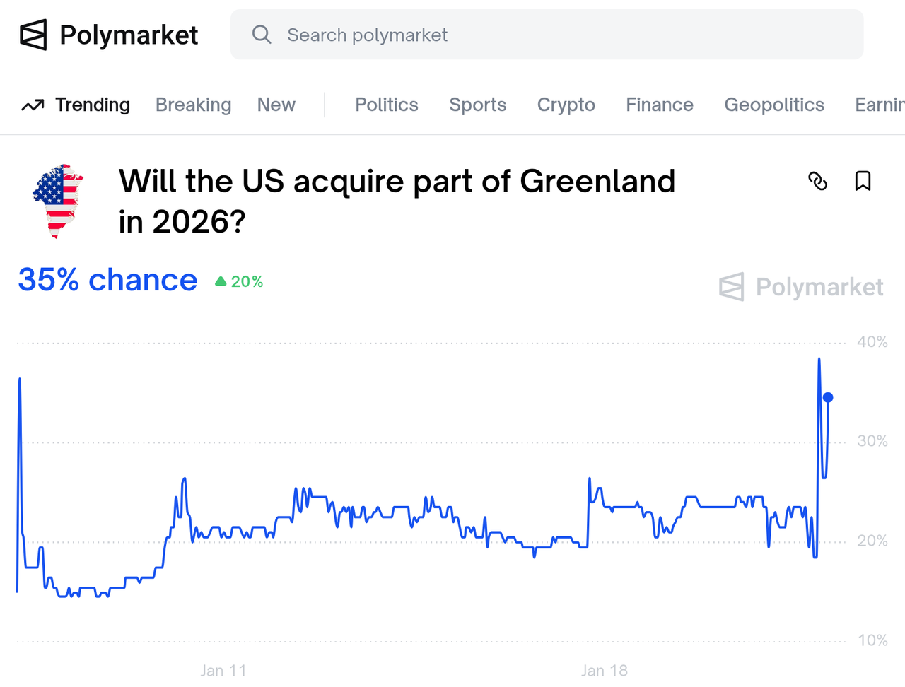Image resolution: width=905 pixels, height=687 pixels.
Task: Click the Greenland US flag thumbnail
Action: pos(58,201)
